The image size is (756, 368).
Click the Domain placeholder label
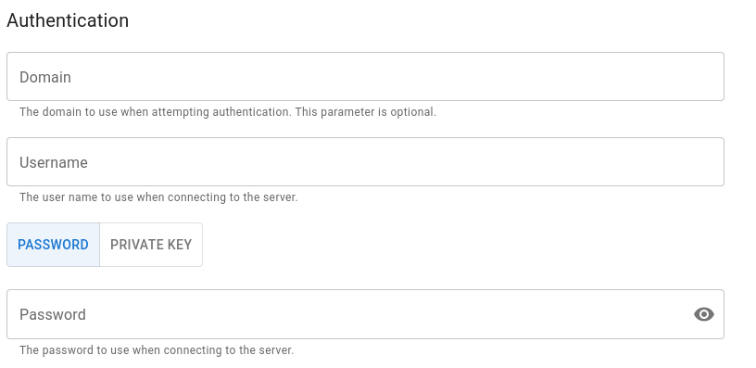(x=45, y=77)
